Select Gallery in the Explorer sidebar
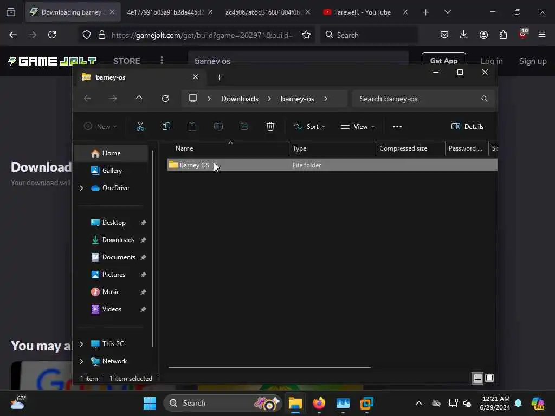Image resolution: width=555 pixels, height=416 pixels. click(x=111, y=171)
